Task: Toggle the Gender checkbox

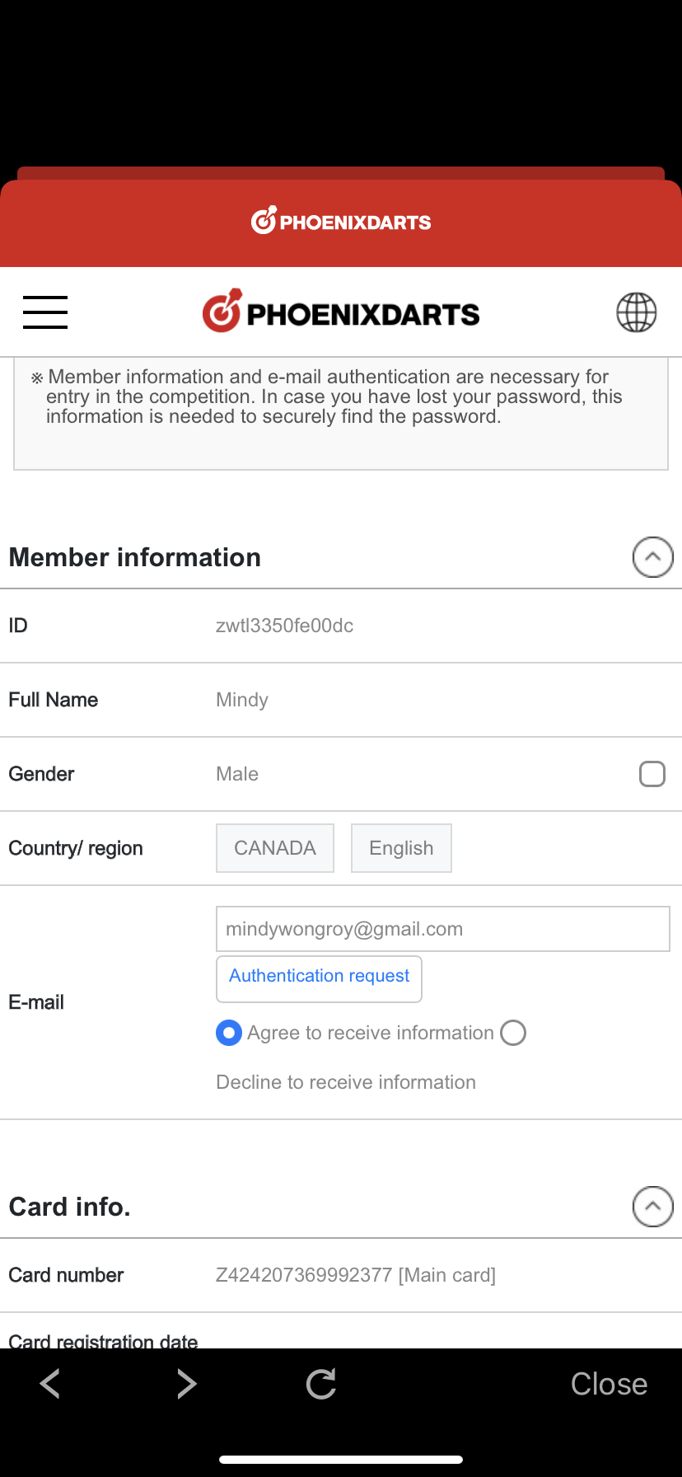Action: (652, 774)
